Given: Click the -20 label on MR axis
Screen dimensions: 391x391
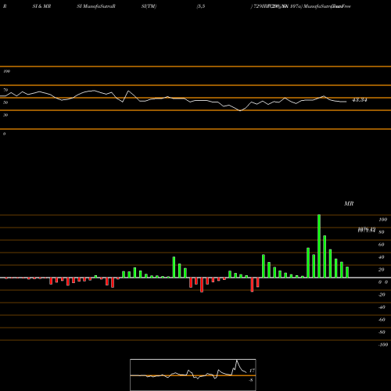Looking at the screenshot, I should click(x=382, y=295).
